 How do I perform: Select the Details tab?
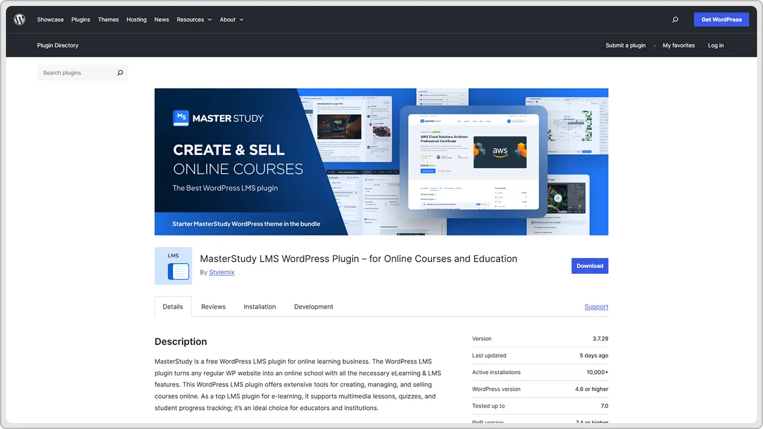[173, 307]
